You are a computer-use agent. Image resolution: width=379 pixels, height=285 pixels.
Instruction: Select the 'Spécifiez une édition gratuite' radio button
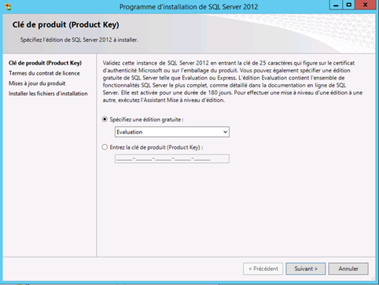(x=105, y=120)
